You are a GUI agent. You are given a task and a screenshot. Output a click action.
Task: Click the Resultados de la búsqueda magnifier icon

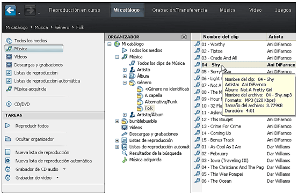124,153
